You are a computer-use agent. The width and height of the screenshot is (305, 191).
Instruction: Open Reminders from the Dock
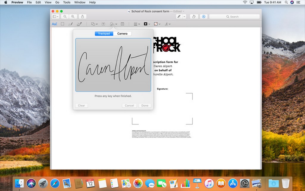point(114,184)
